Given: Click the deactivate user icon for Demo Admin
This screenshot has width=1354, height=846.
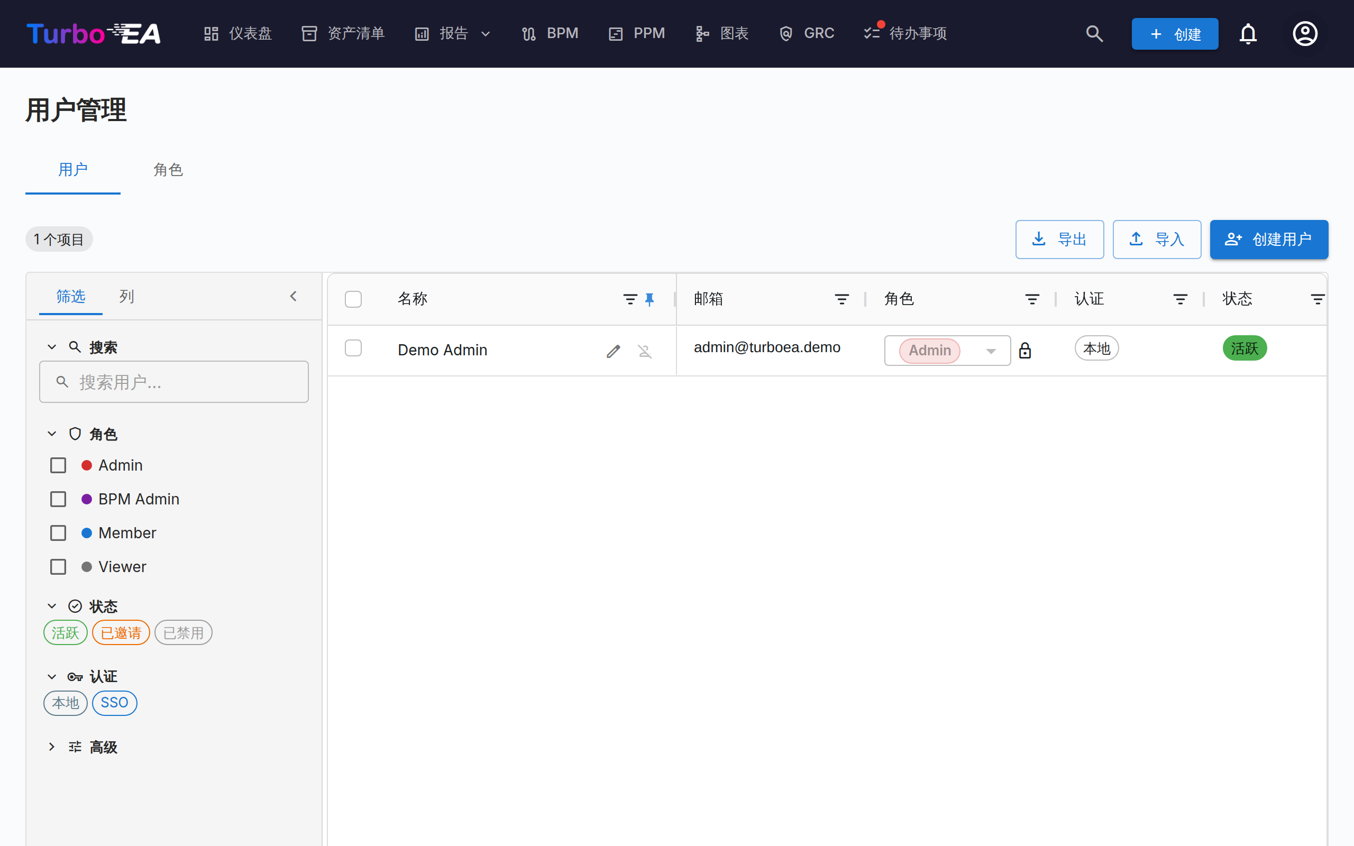Looking at the screenshot, I should (645, 351).
